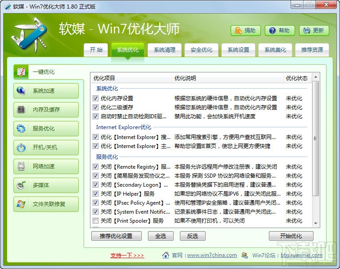The image size is (340, 269).
Task: Open 推荐资源 tab
Action: pos(312,50)
